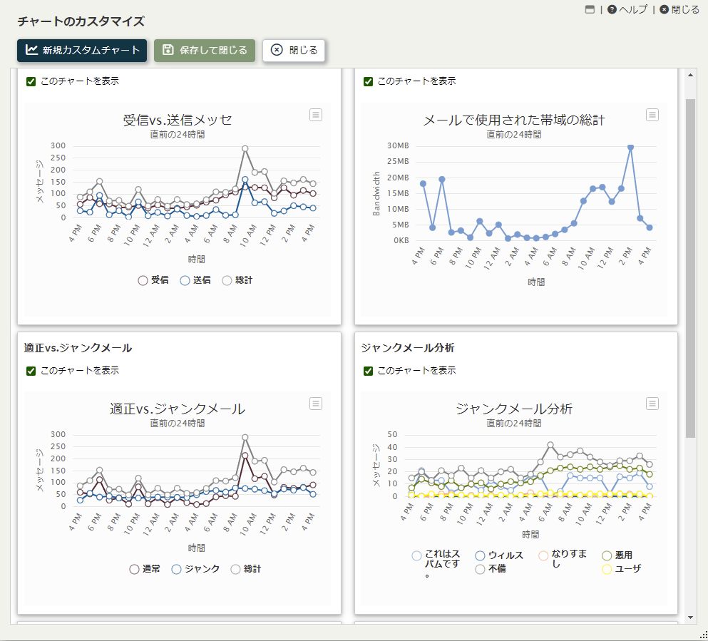Viewport: 708px width, 641px height.
Task: Open hamburger menu on 適正vs.ジャンクメール chart
Action: (316, 404)
